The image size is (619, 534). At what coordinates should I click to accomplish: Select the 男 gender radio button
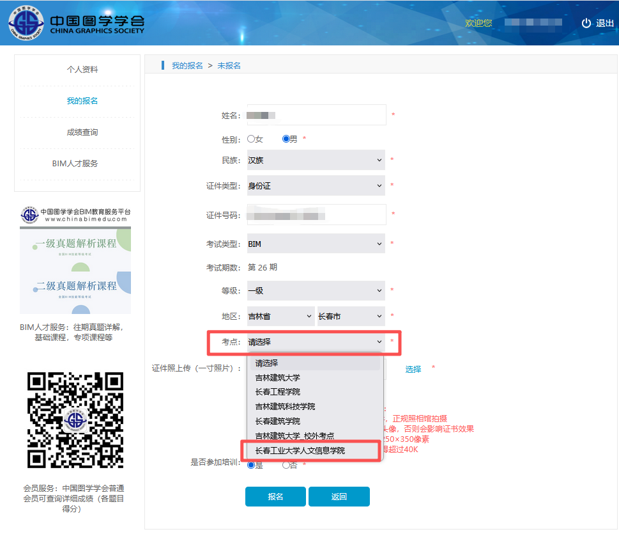click(286, 139)
